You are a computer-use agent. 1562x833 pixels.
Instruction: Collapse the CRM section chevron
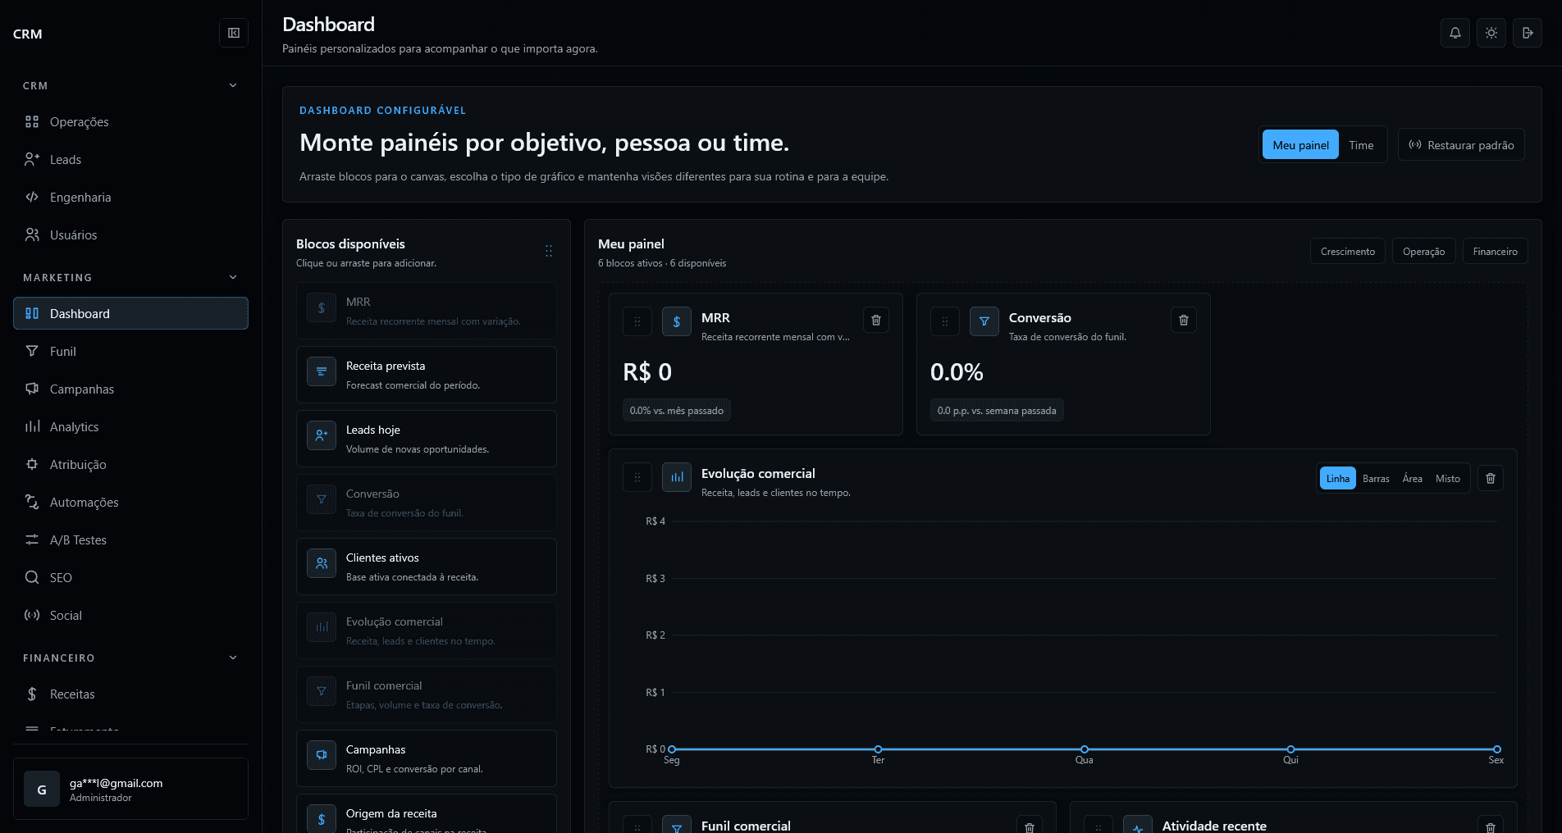233,85
